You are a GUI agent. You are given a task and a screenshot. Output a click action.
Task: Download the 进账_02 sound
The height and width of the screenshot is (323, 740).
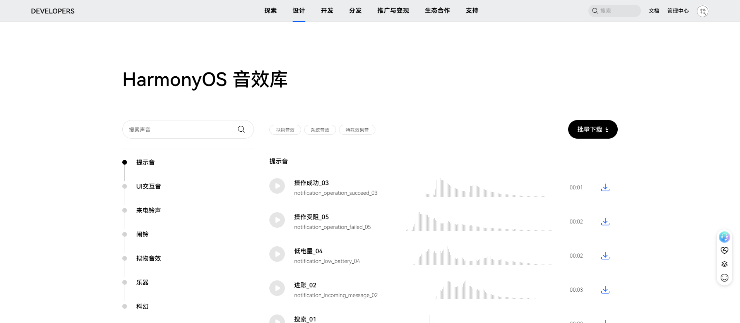[x=605, y=290]
